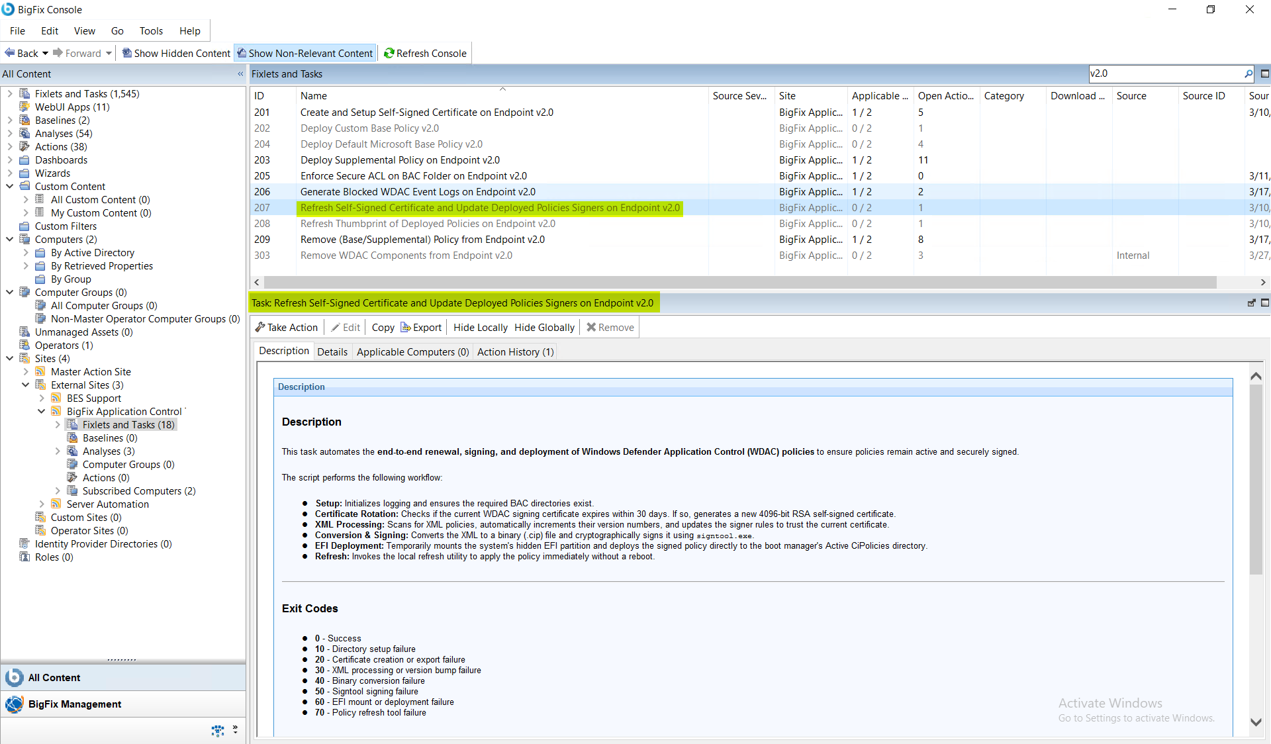The height and width of the screenshot is (744, 1271).
Task: Switch to the Action History tab
Action: [515, 351]
